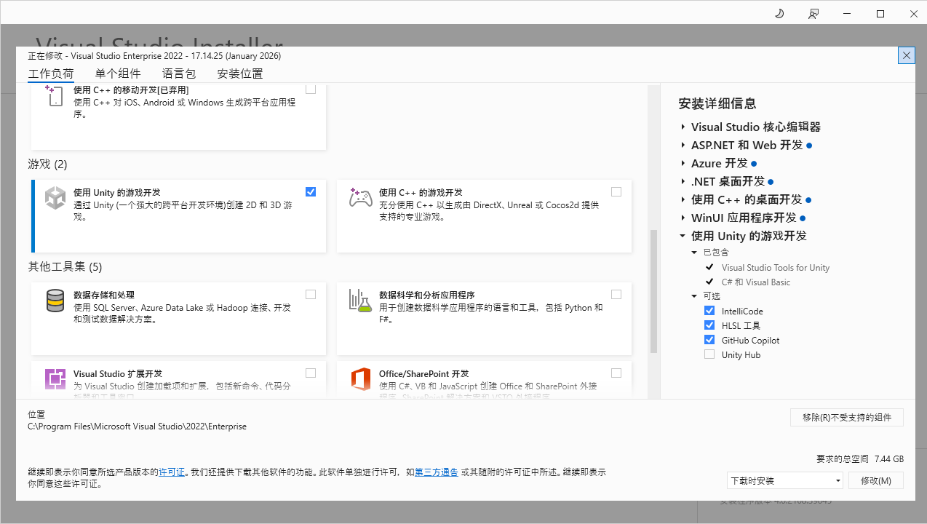
Task: Click the install location path text
Action: (x=137, y=426)
